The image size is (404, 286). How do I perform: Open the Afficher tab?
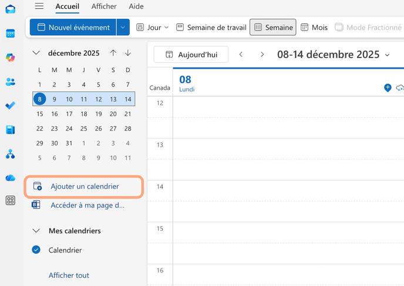click(104, 6)
